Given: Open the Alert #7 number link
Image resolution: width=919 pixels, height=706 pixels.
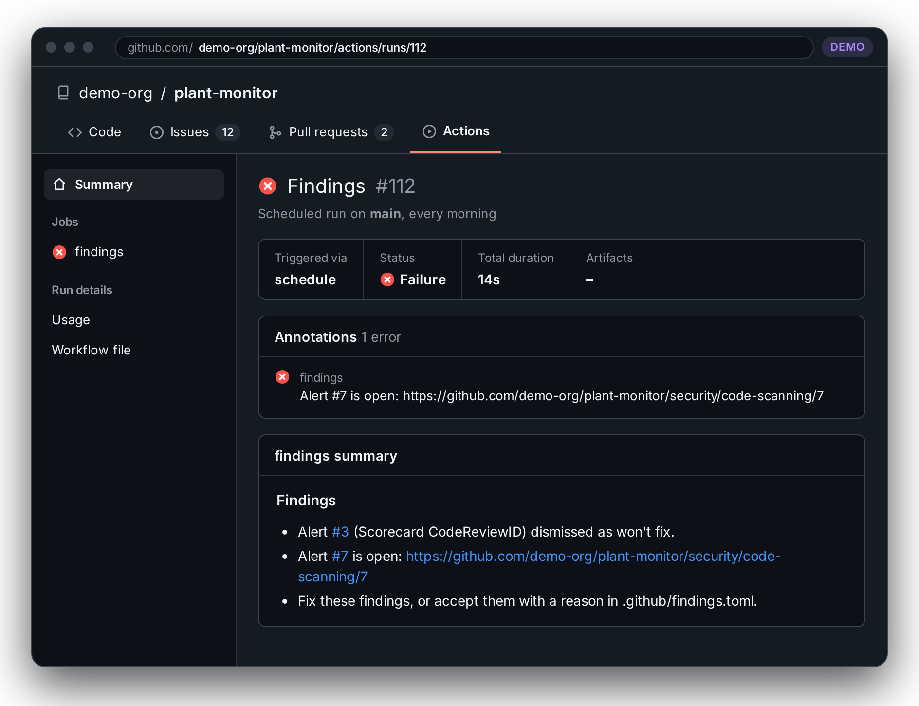Looking at the screenshot, I should pos(340,556).
